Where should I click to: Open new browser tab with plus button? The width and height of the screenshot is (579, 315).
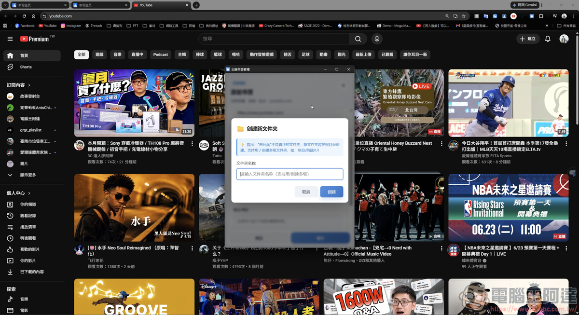[x=196, y=5]
